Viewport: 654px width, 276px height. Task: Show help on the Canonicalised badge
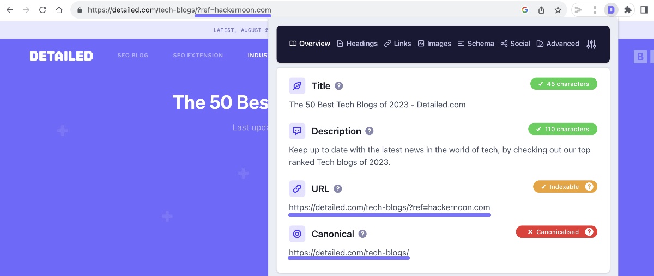tap(589, 232)
